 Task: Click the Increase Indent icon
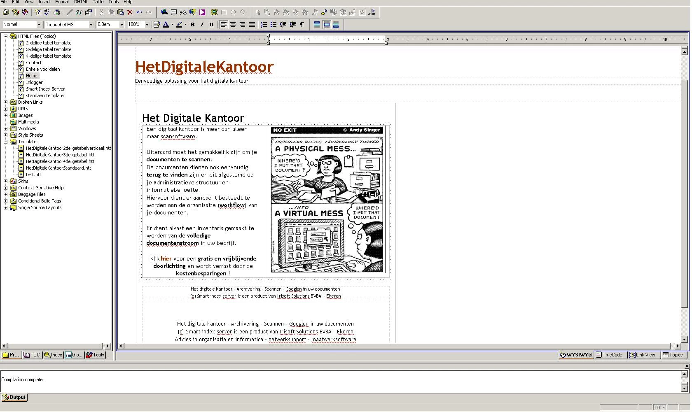click(292, 25)
